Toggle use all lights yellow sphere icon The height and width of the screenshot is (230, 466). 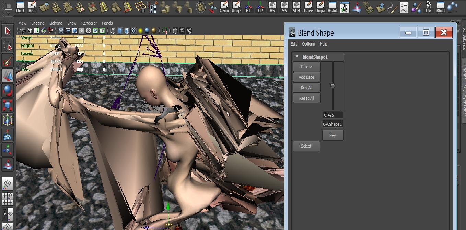click(140, 31)
